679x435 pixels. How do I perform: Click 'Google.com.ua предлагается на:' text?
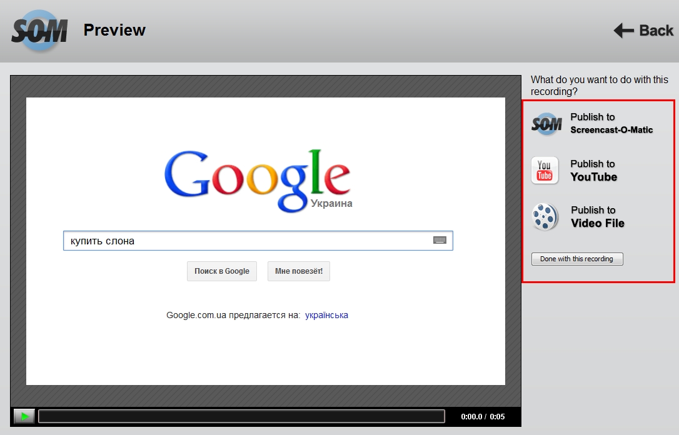(233, 315)
